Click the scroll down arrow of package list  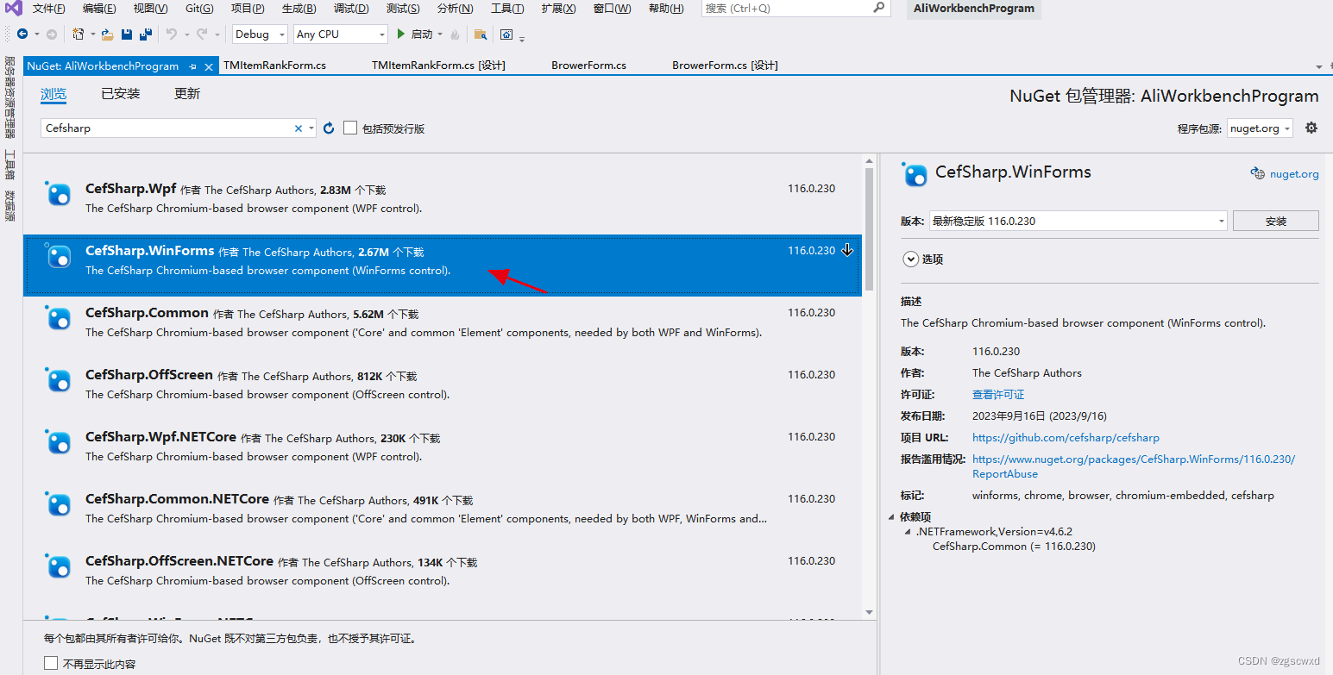[869, 611]
